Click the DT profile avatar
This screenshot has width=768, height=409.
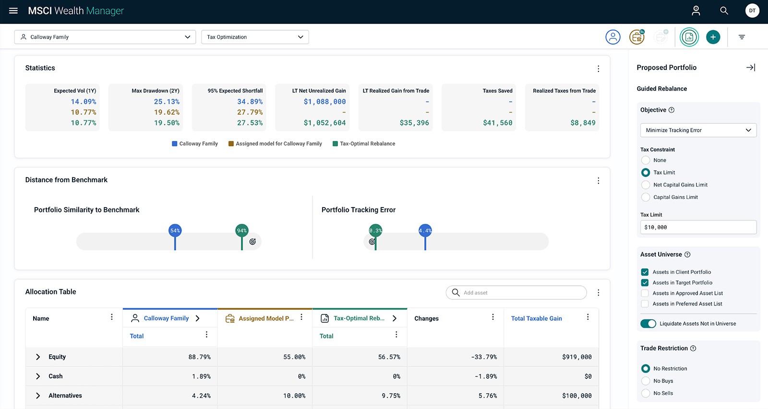(x=752, y=11)
